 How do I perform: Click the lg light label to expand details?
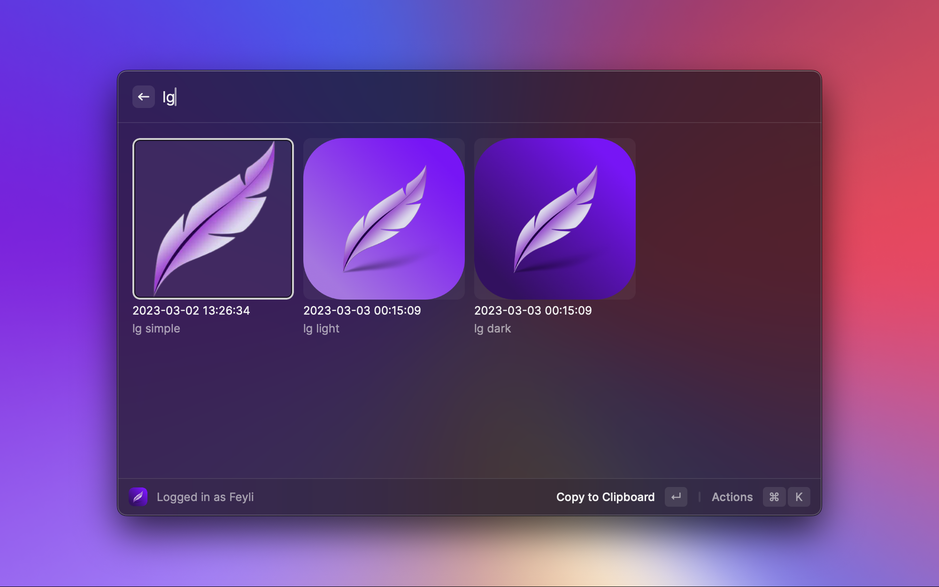point(321,328)
